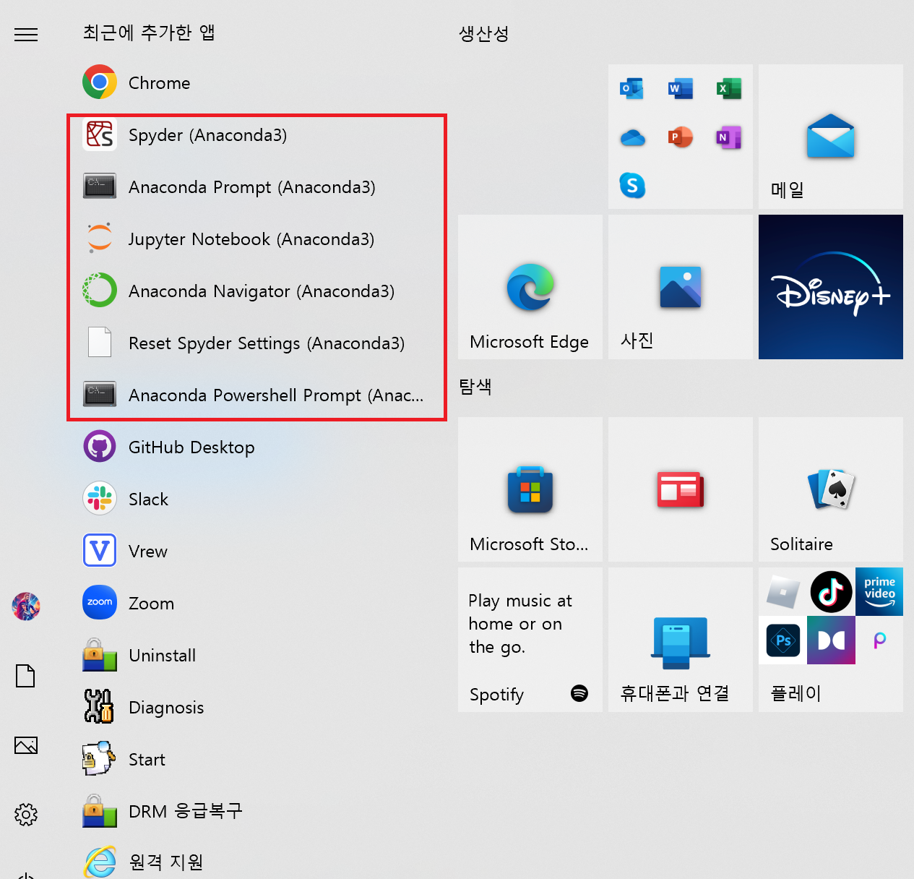Open the 사진 photos tile
The height and width of the screenshot is (879, 914).
[x=681, y=287]
